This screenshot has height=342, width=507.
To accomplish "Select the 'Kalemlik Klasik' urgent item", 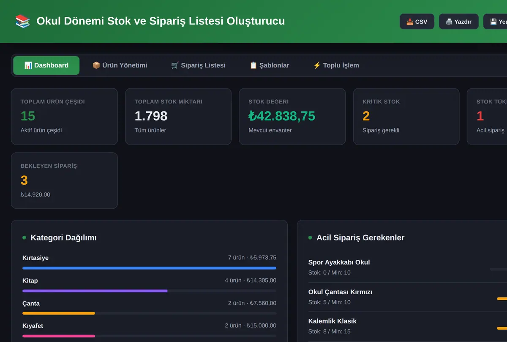I will pyautogui.click(x=333, y=321).
